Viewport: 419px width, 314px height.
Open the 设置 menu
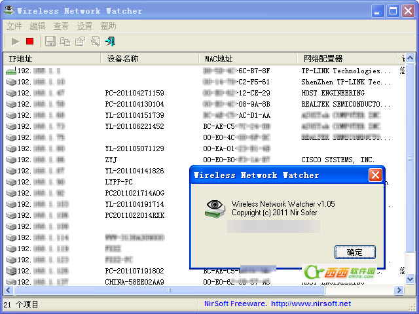pos(84,26)
